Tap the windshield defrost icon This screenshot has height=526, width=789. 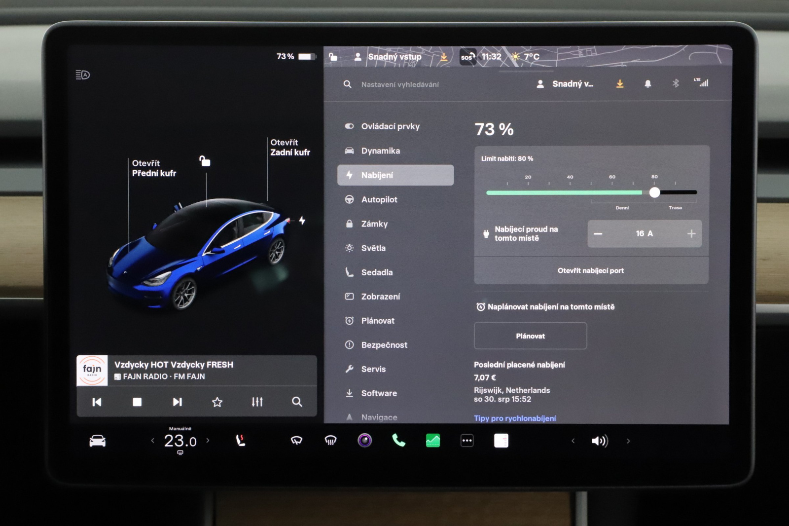(330, 441)
